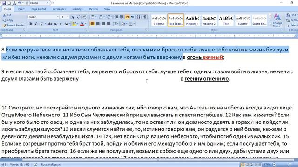Click the Words: 35/1,453 word count
The height and width of the screenshot is (167, 298).
[20, 165]
